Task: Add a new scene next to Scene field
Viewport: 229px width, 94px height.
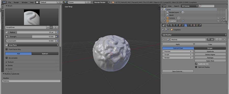Action: (87, 2)
